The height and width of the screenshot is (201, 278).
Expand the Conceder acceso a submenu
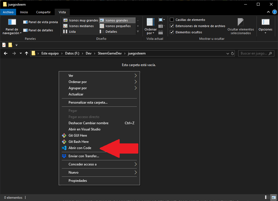coord(99,164)
